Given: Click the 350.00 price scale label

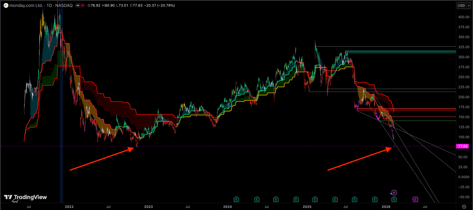Looking at the screenshot, I should pyautogui.click(x=464, y=37).
